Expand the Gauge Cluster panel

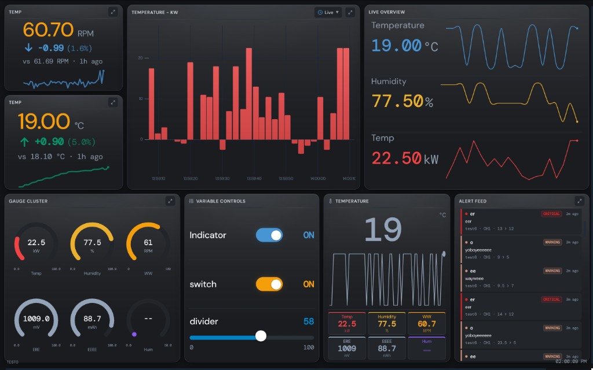coord(170,201)
